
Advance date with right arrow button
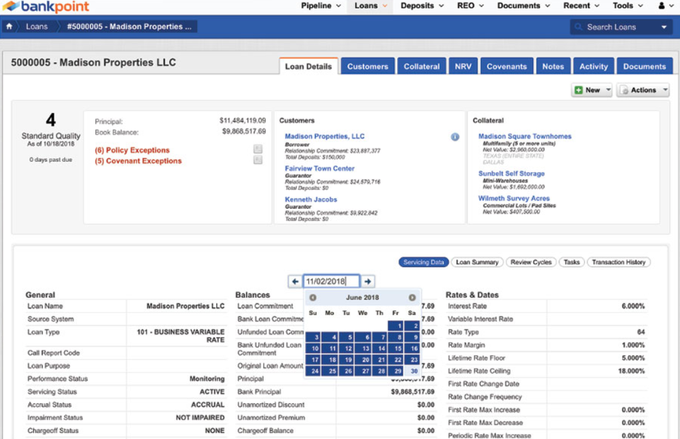[368, 281]
